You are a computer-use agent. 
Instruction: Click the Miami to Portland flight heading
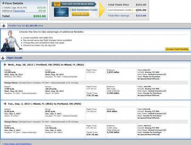[44, 104]
